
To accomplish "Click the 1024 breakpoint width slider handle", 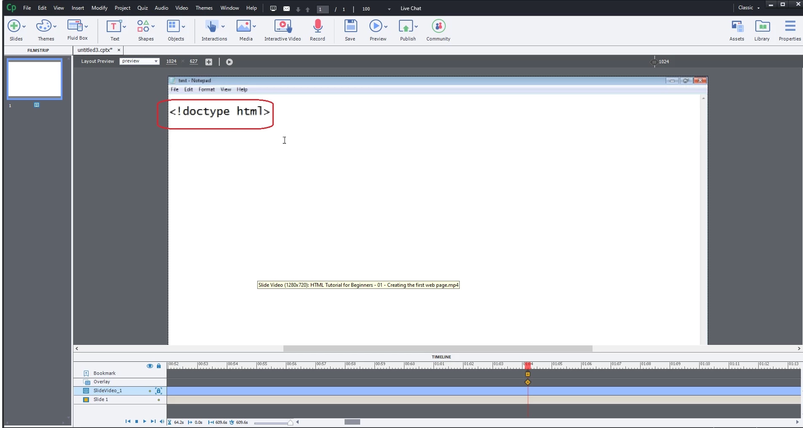I will (654, 62).
